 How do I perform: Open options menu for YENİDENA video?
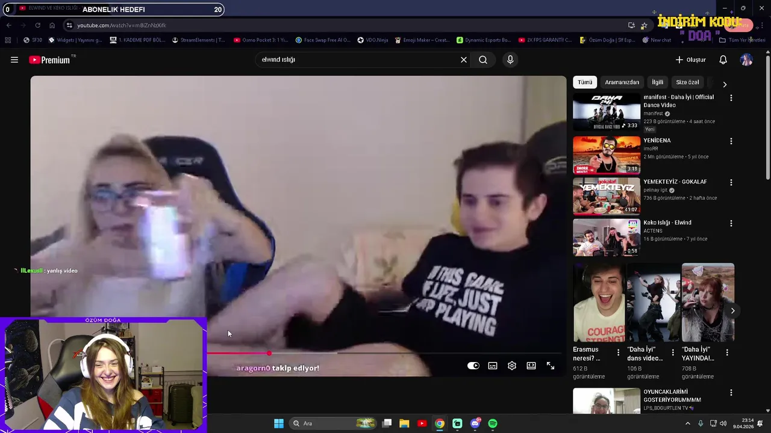(x=731, y=141)
